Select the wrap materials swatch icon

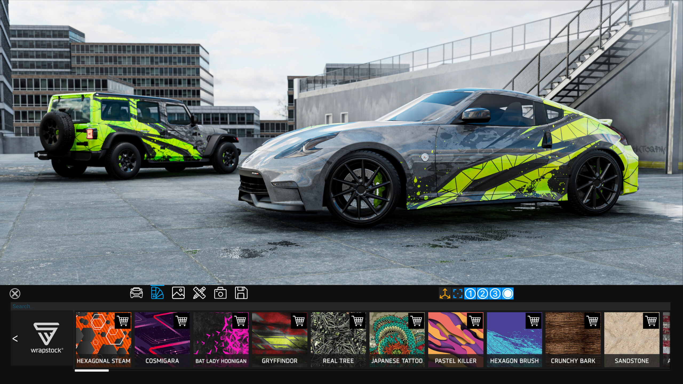tap(157, 293)
